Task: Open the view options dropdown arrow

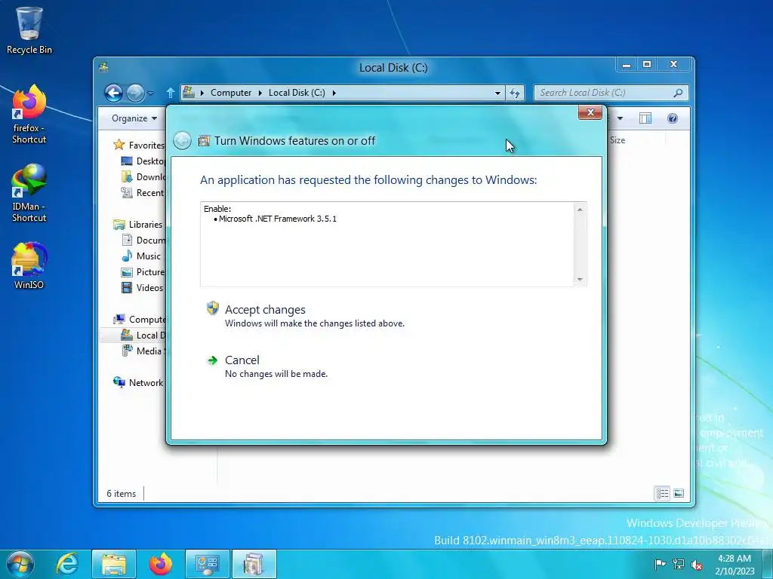Action: (x=621, y=118)
